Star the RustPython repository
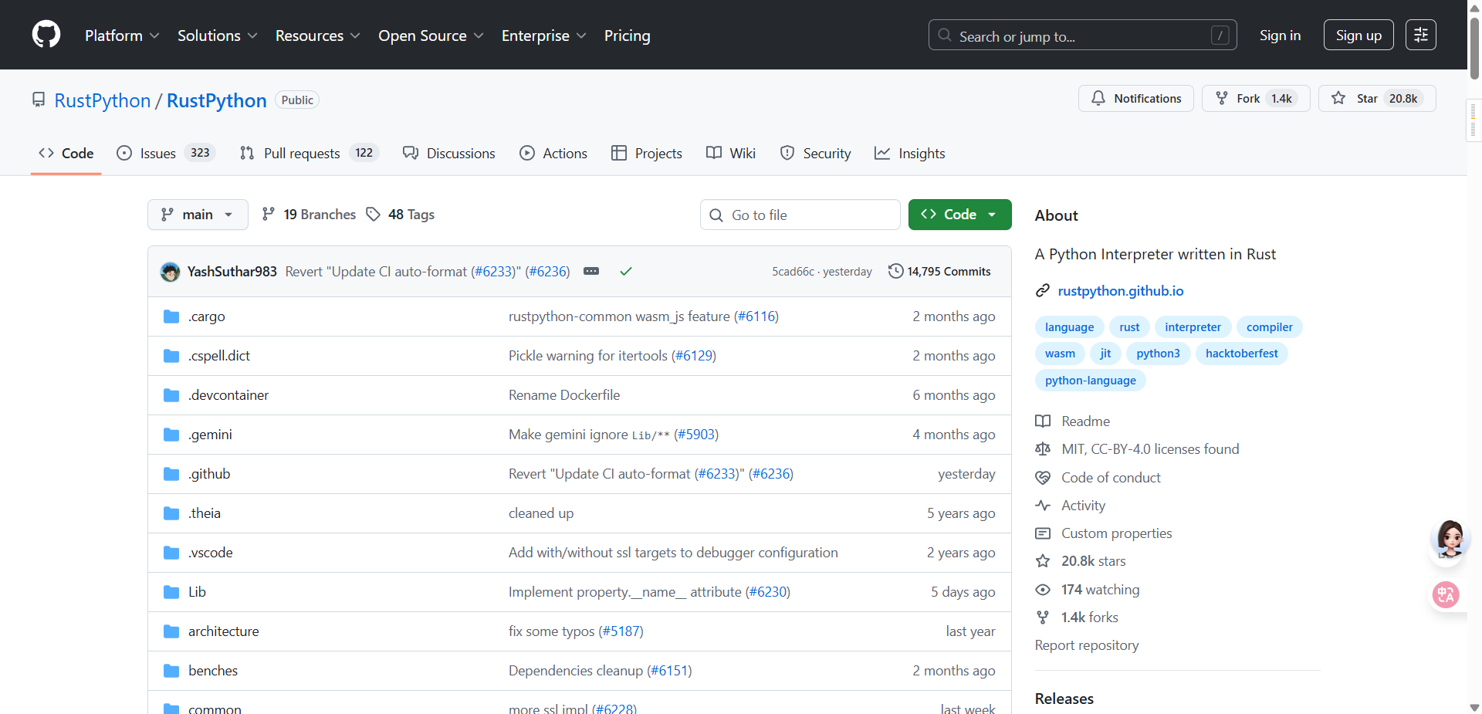The image size is (1482, 714). pos(1377,99)
